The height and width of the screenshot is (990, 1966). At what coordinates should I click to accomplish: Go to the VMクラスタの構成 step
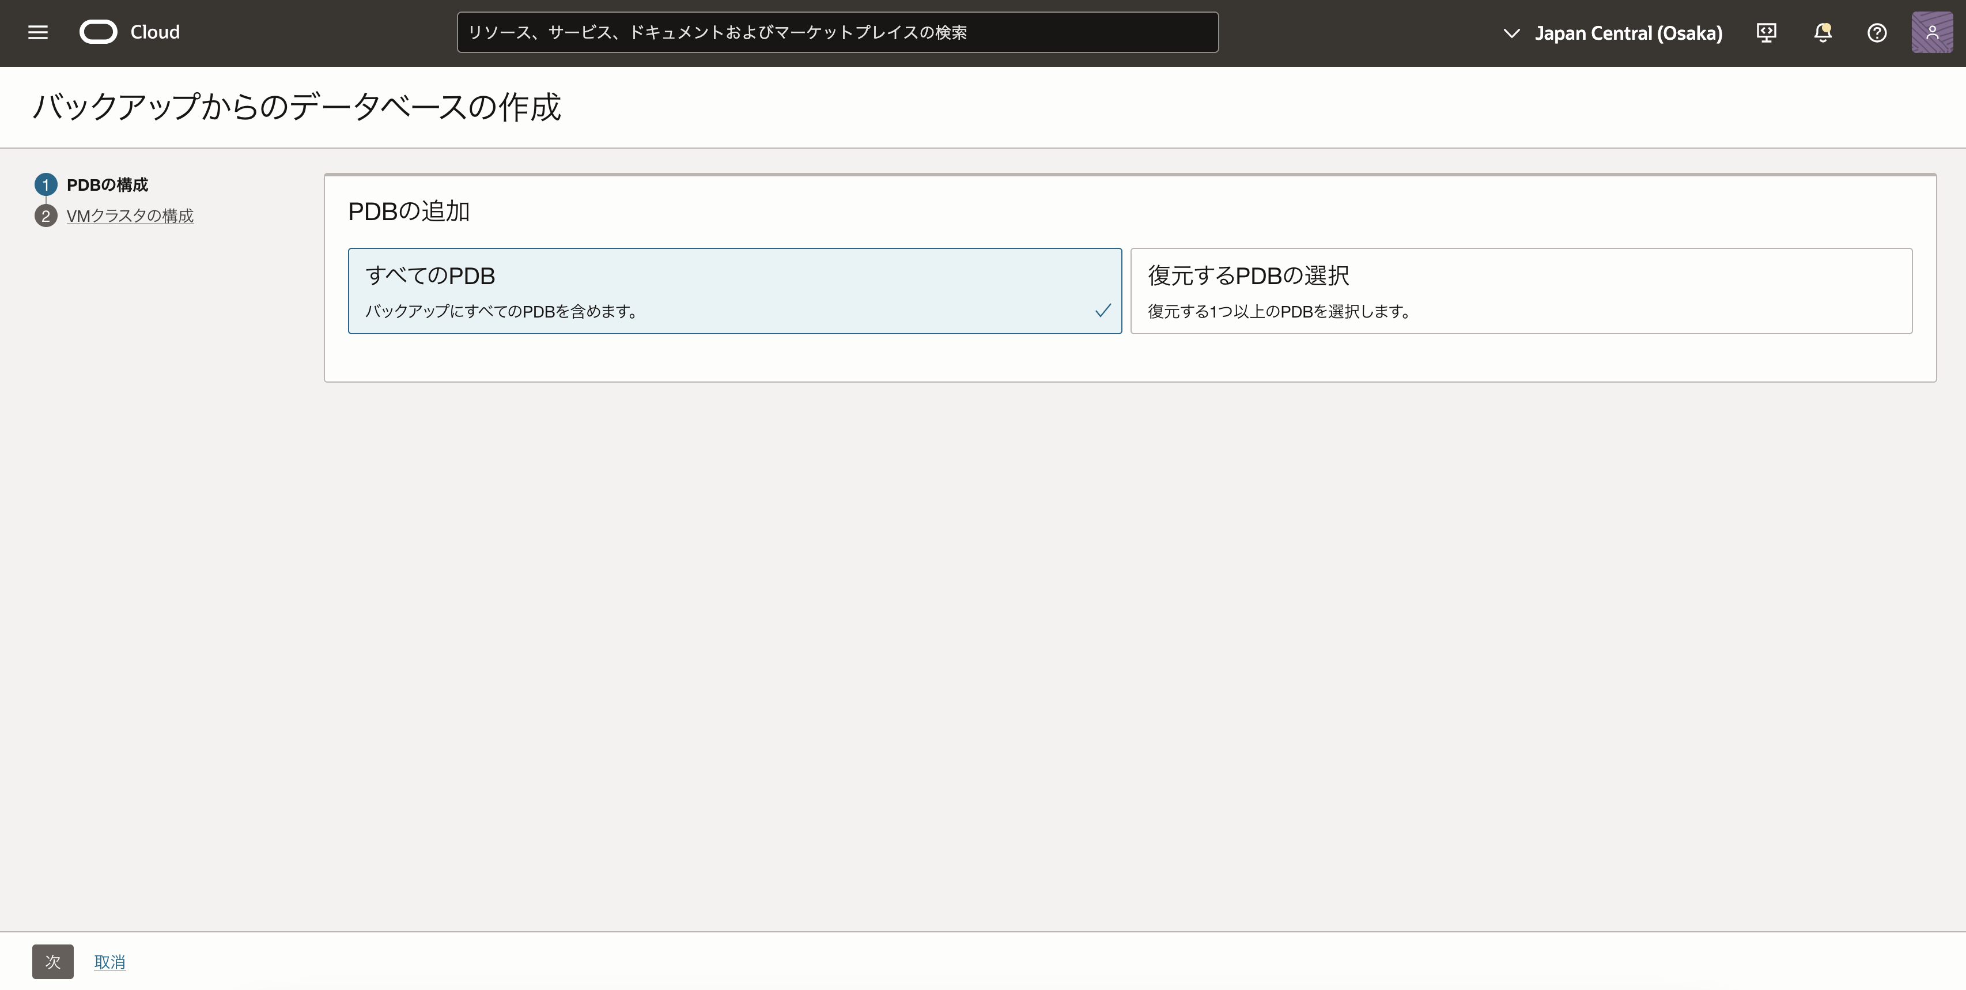130,216
